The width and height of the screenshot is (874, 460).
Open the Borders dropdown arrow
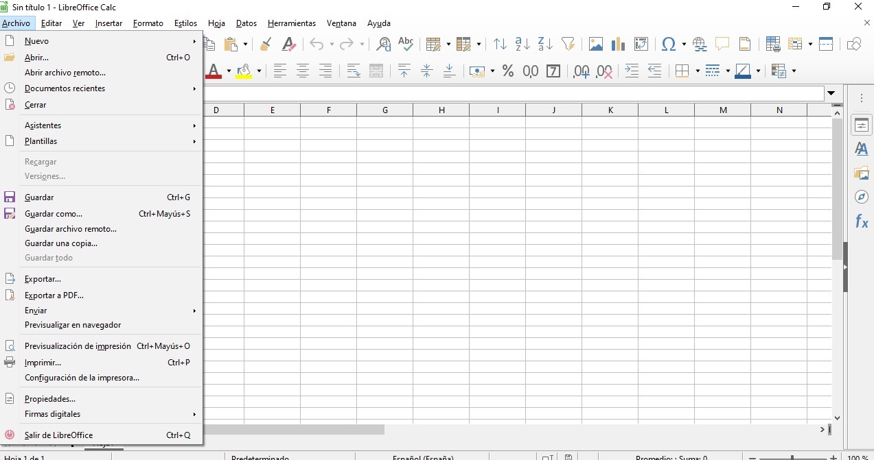[698, 71]
